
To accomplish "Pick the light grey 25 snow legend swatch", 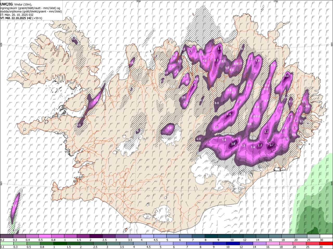I will click(x=313, y=236).
